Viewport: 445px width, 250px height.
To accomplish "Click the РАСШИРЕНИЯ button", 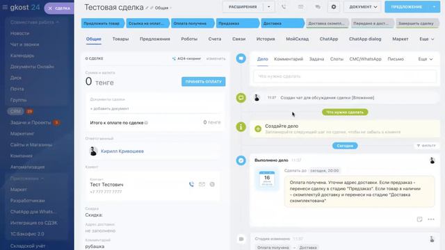I will (243, 7).
